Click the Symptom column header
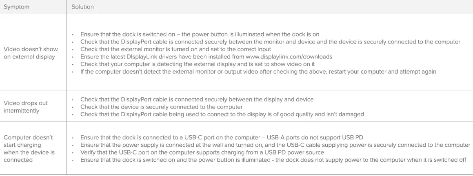 pyautogui.click(x=16, y=7)
